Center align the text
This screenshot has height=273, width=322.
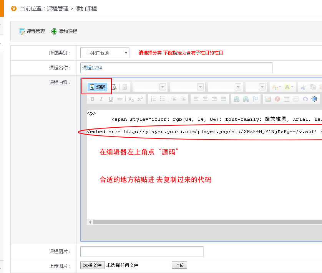click(x=205, y=99)
